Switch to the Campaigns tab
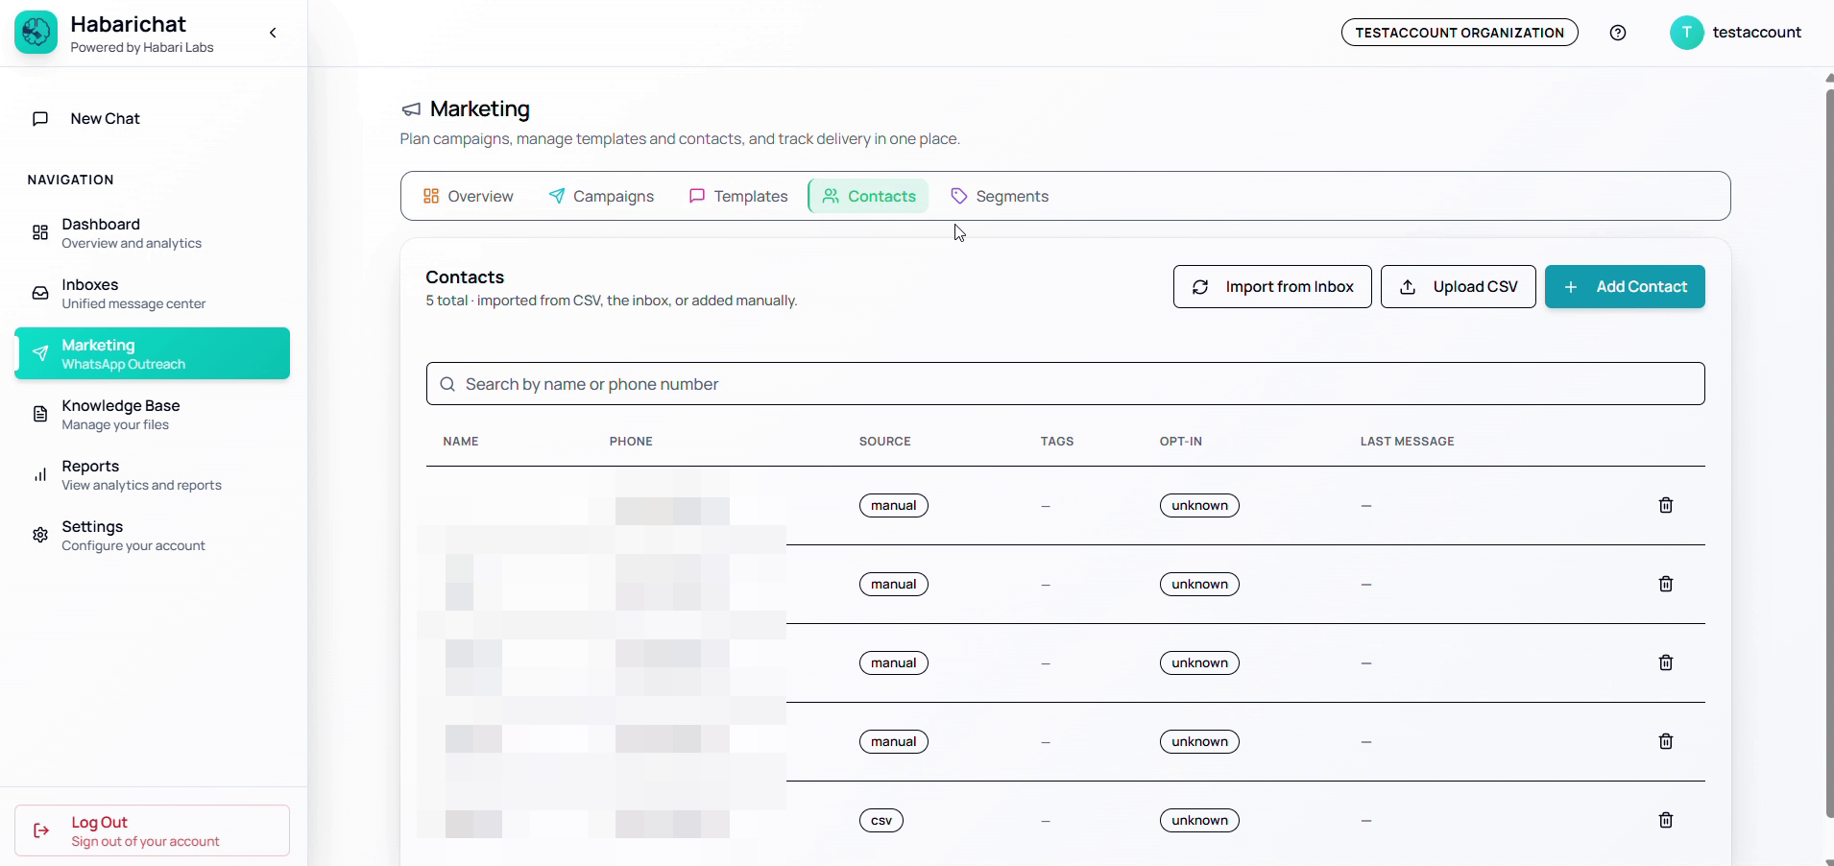This screenshot has height=866, width=1834. point(601,196)
